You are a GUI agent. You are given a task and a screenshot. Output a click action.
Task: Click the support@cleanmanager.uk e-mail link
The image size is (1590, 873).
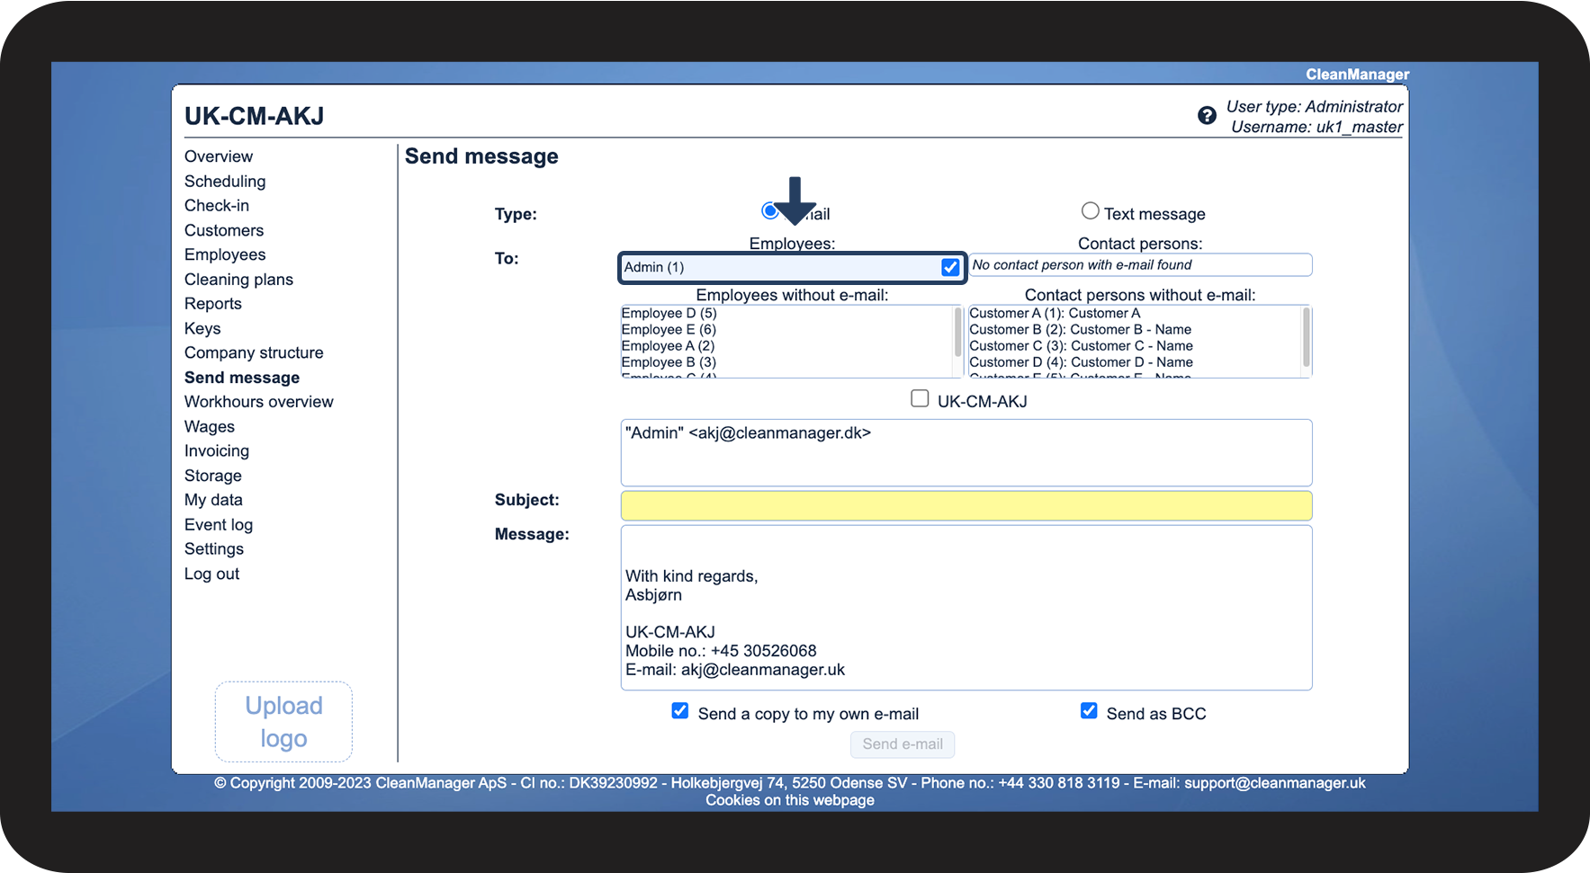pos(1275,783)
